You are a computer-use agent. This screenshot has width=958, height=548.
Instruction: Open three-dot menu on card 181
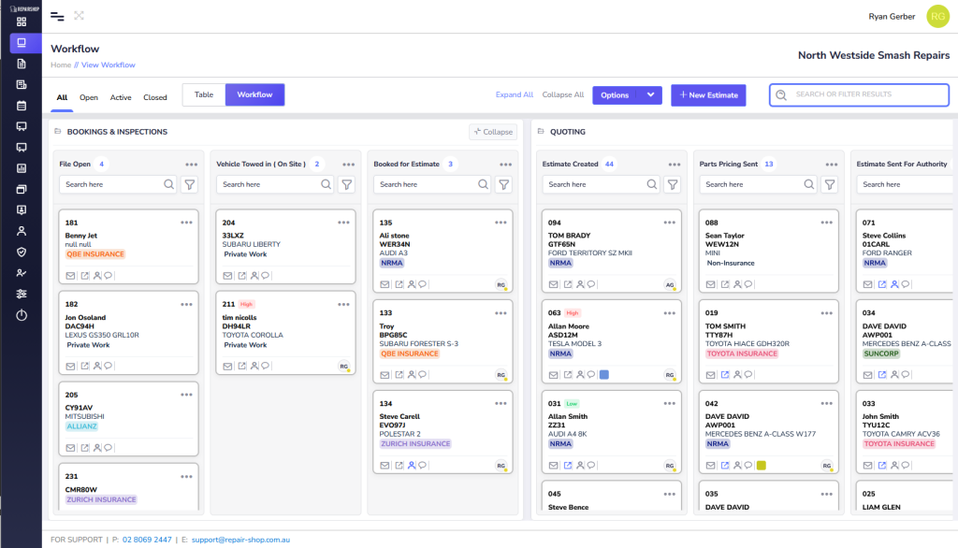tap(186, 223)
